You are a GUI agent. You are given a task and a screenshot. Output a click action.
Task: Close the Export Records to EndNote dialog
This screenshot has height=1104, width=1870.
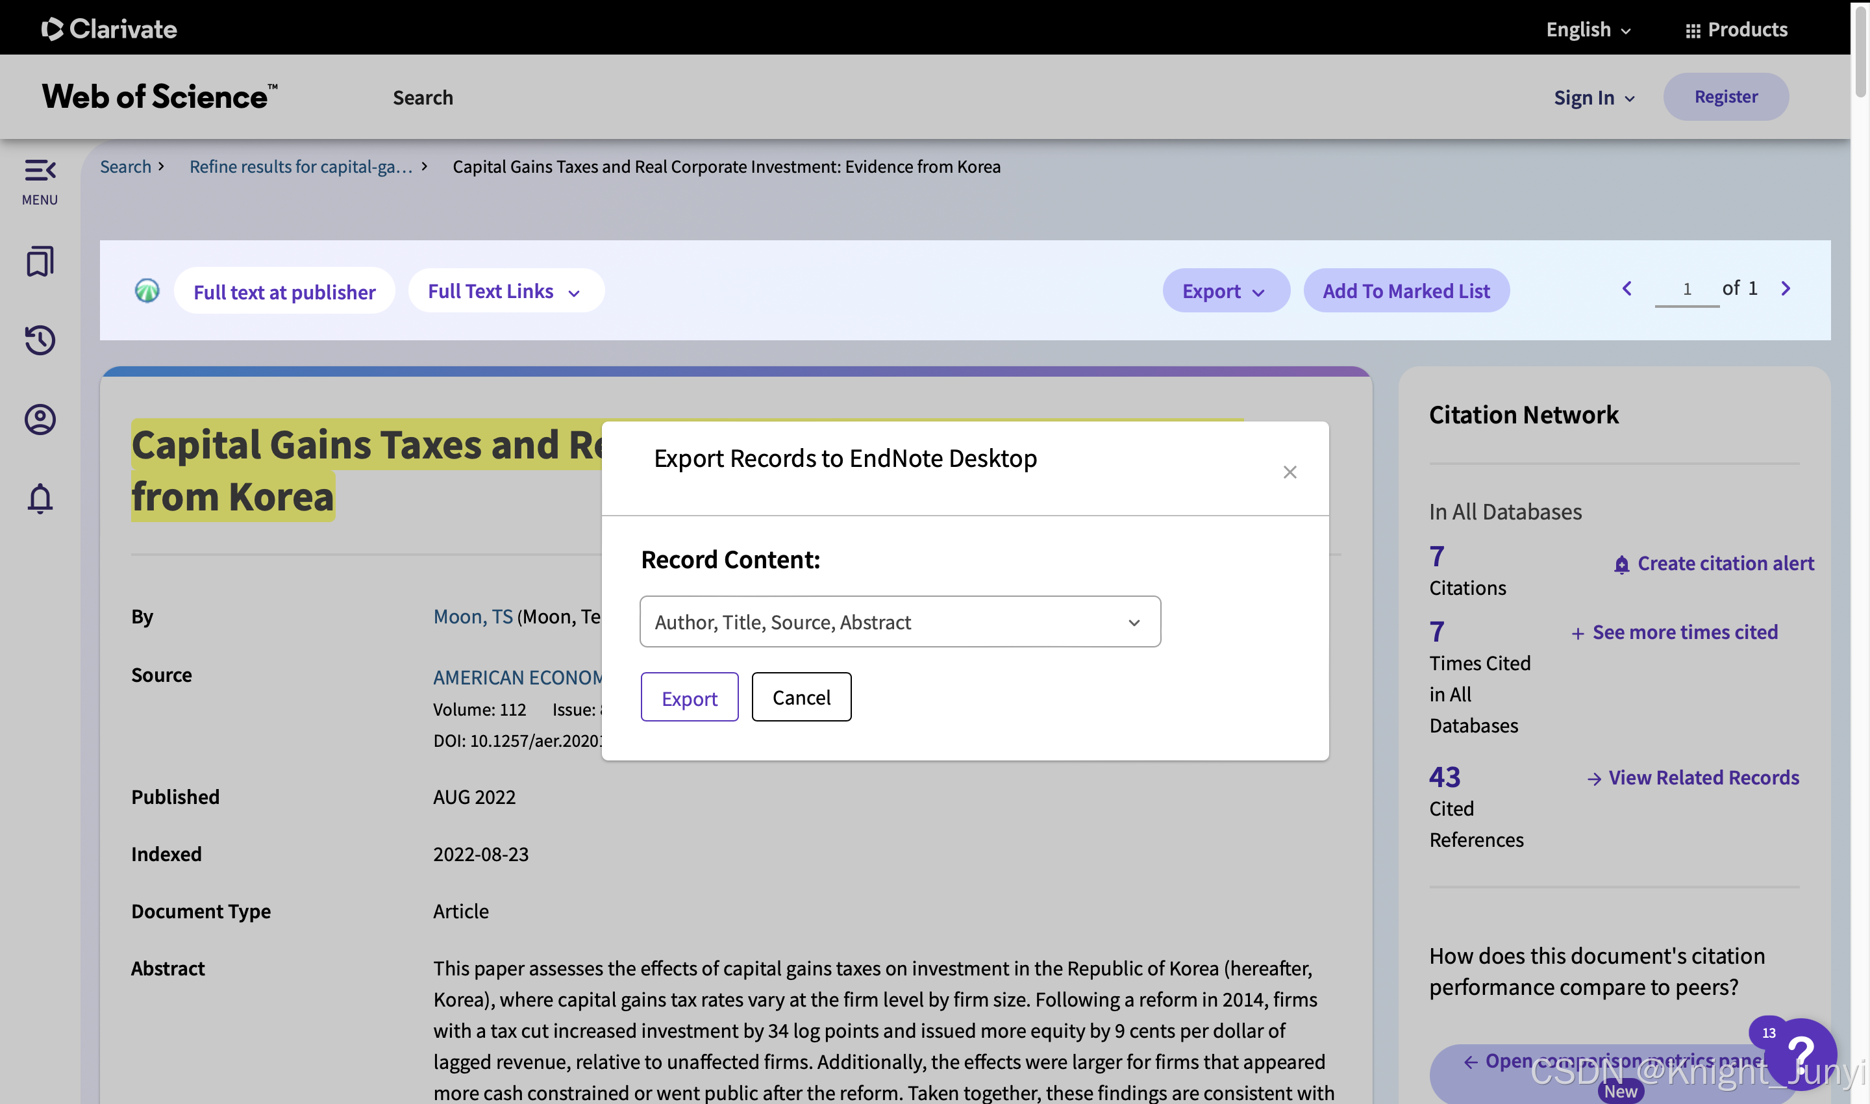pos(1290,472)
